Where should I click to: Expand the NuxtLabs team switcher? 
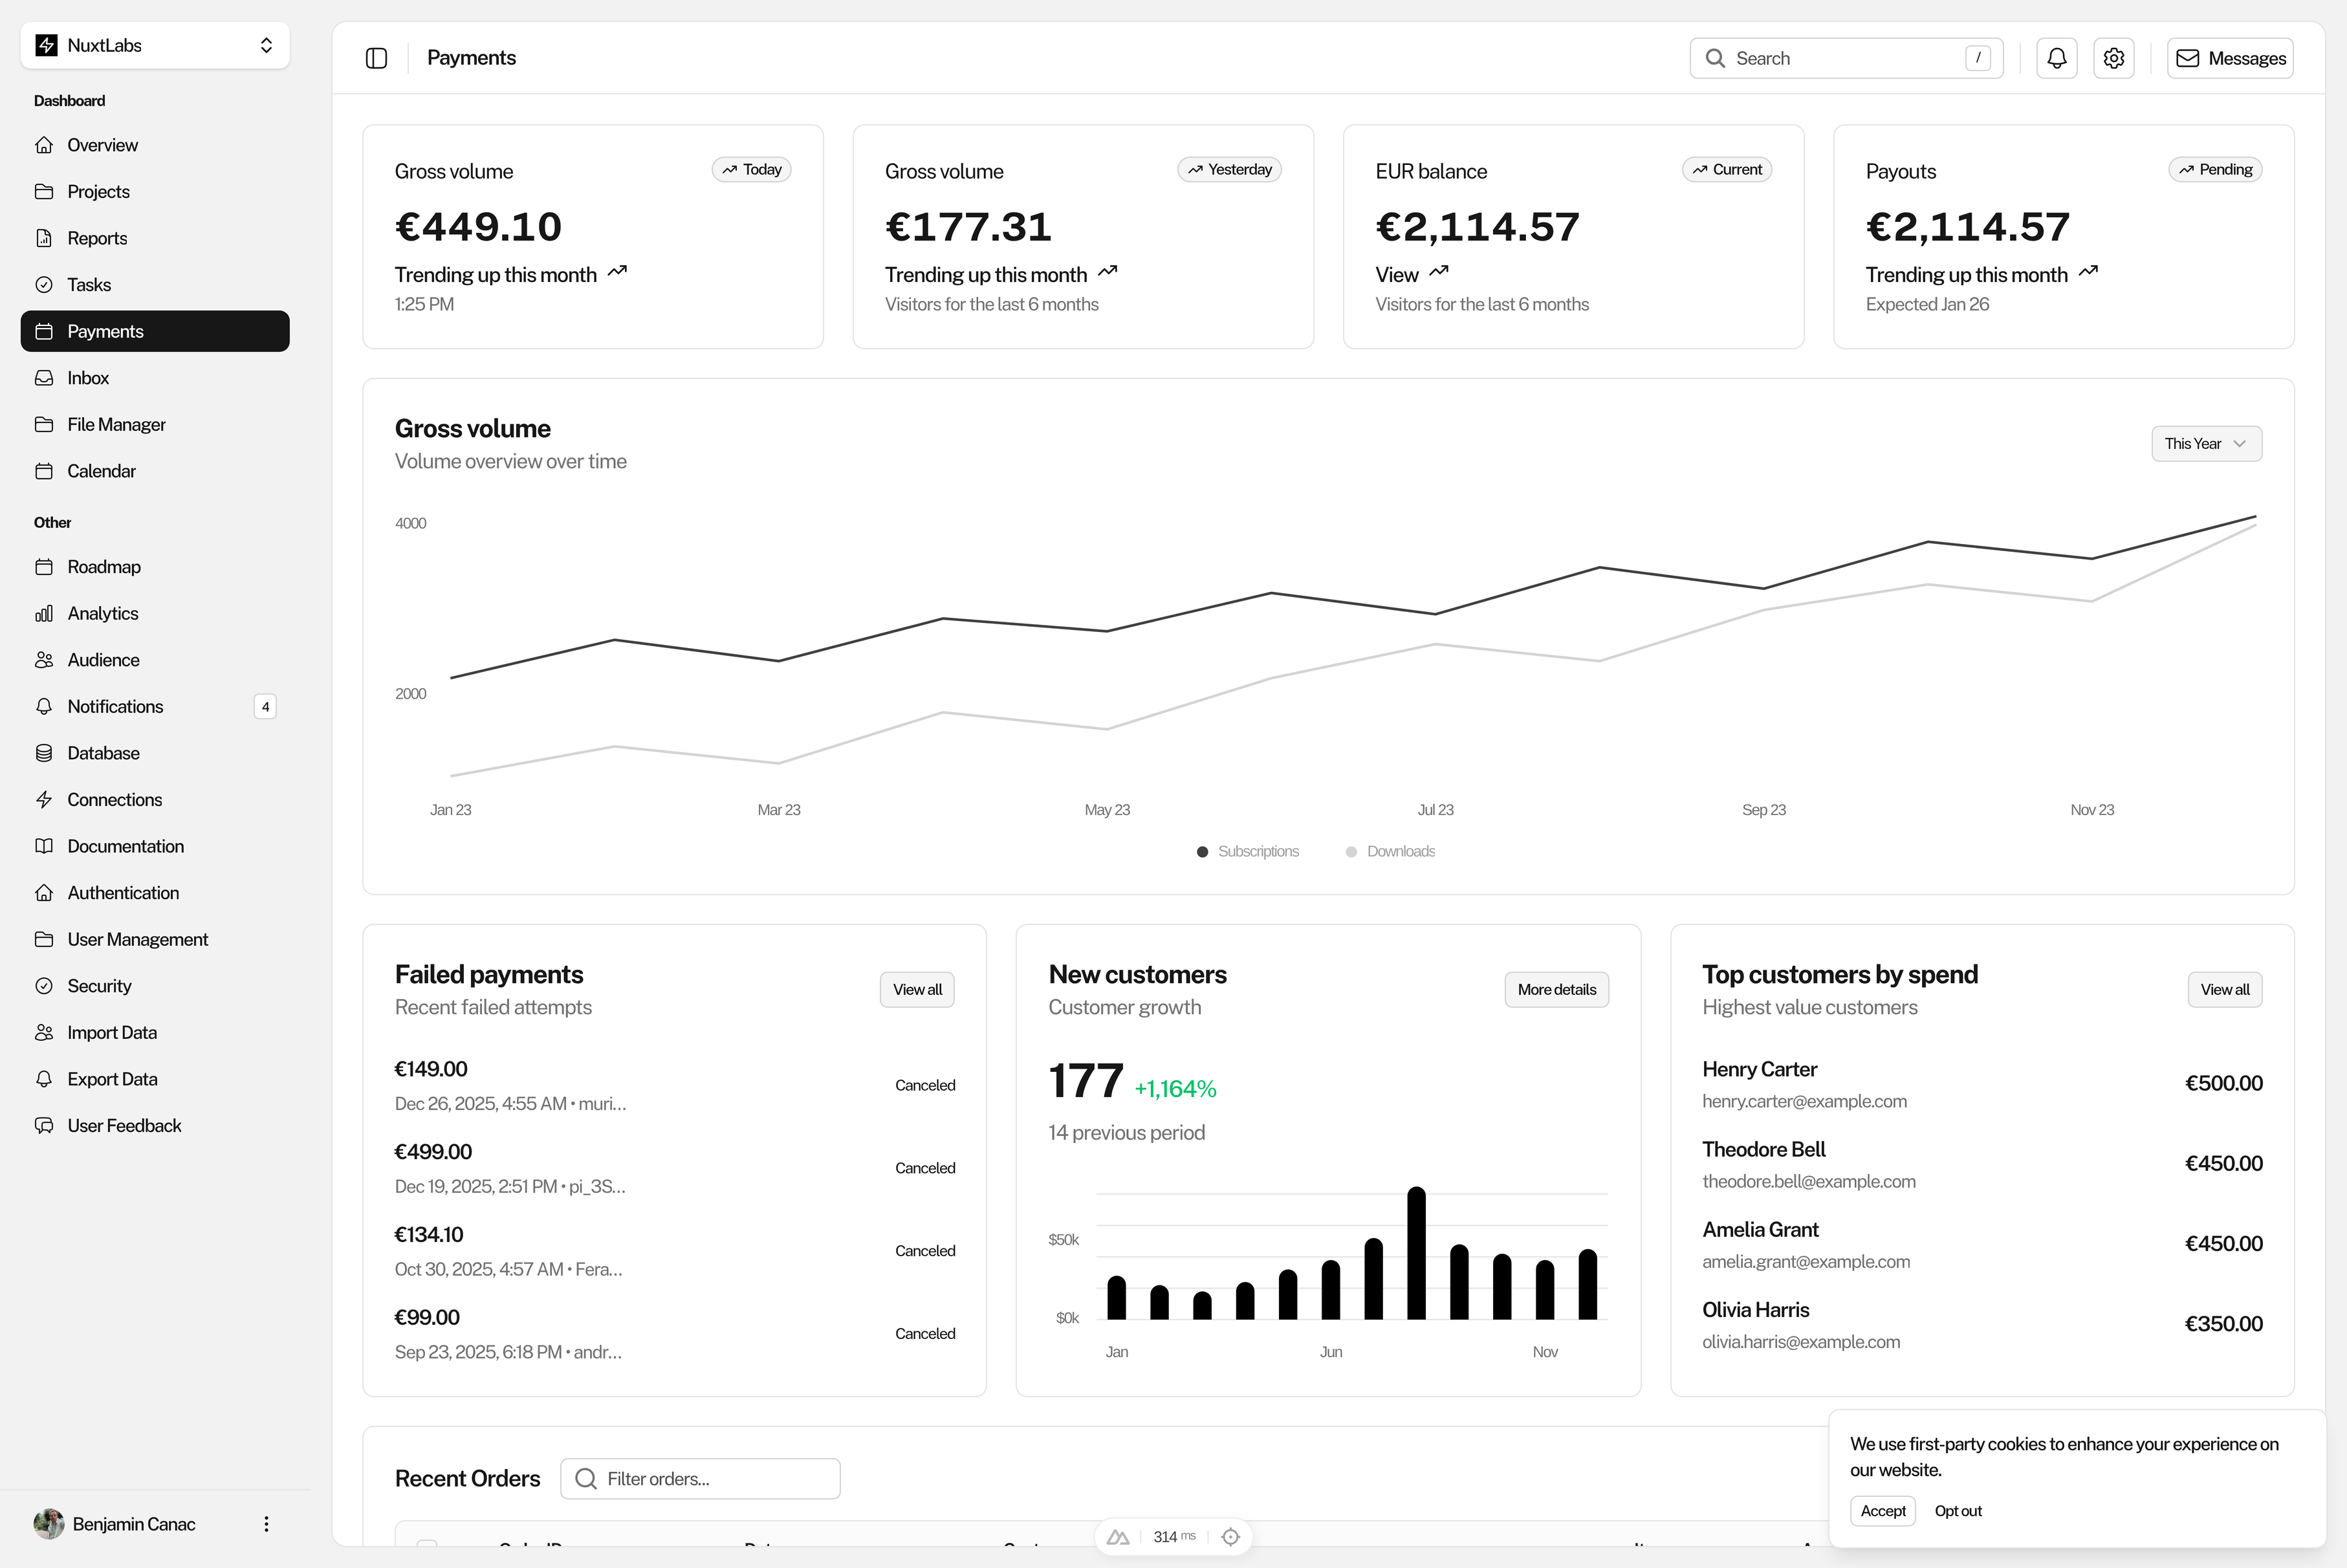pyautogui.click(x=155, y=45)
